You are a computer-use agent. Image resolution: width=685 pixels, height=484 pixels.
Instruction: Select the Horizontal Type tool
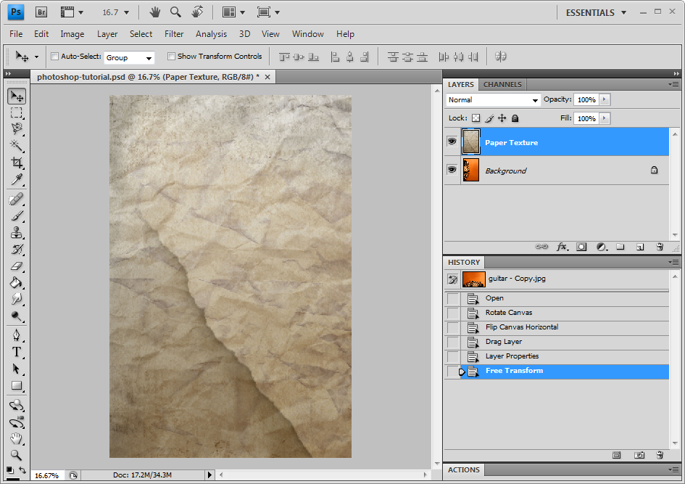pos(16,352)
